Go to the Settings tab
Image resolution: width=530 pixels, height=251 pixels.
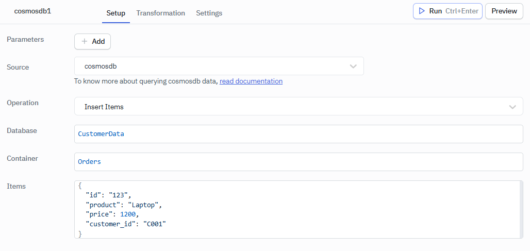[209, 13]
